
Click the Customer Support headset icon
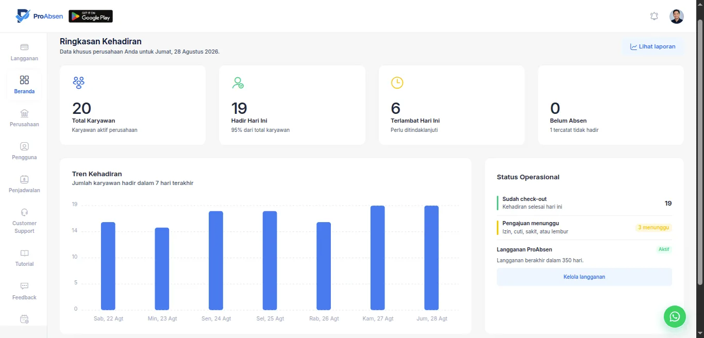[24, 212]
